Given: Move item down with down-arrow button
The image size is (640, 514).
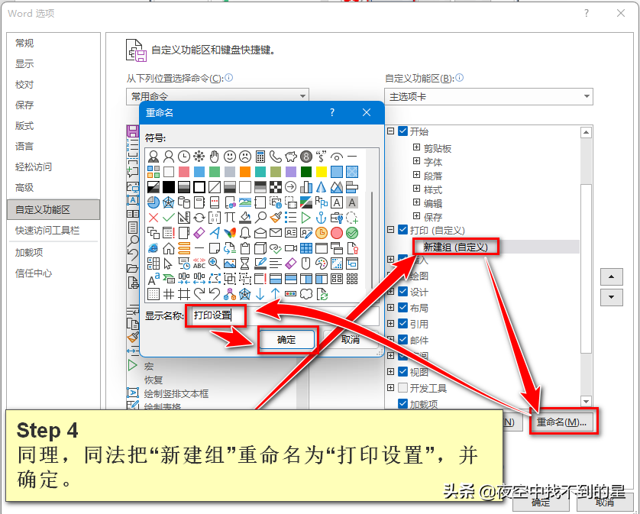Looking at the screenshot, I should [x=611, y=297].
